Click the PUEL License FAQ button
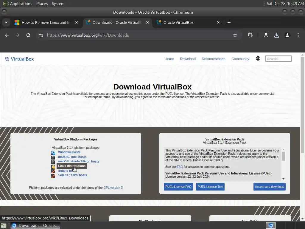This screenshot has height=229, width=305. [x=178, y=187]
